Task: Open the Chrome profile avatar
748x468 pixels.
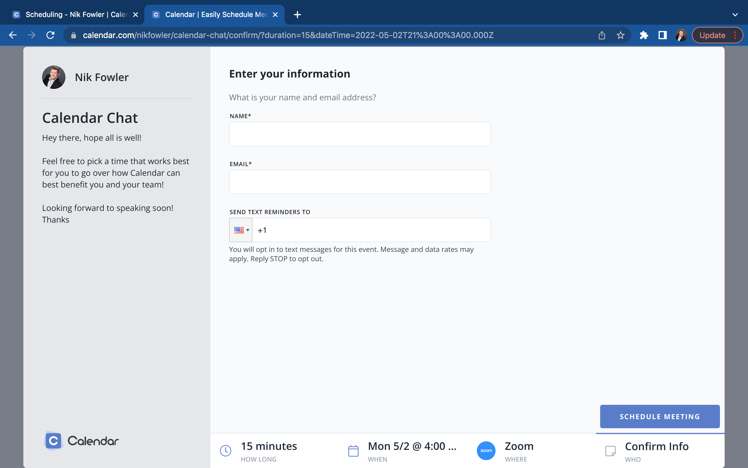Action: point(681,35)
